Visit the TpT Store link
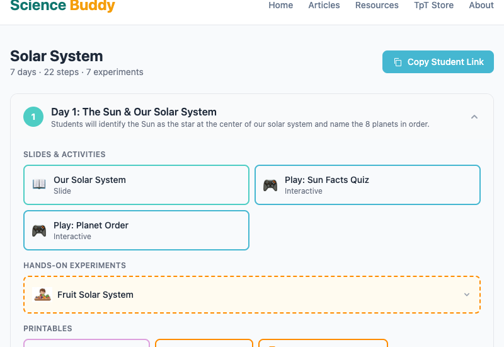The width and height of the screenshot is (504, 347). (x=433, y=5)
